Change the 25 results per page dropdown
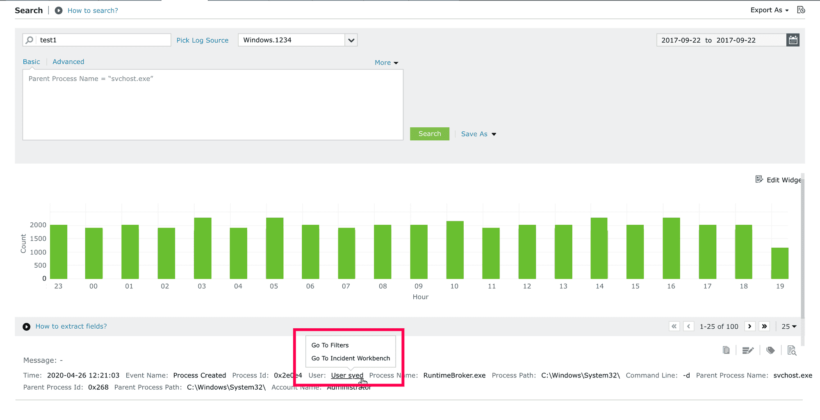This screenshot has height=420, width=820. 789,326
